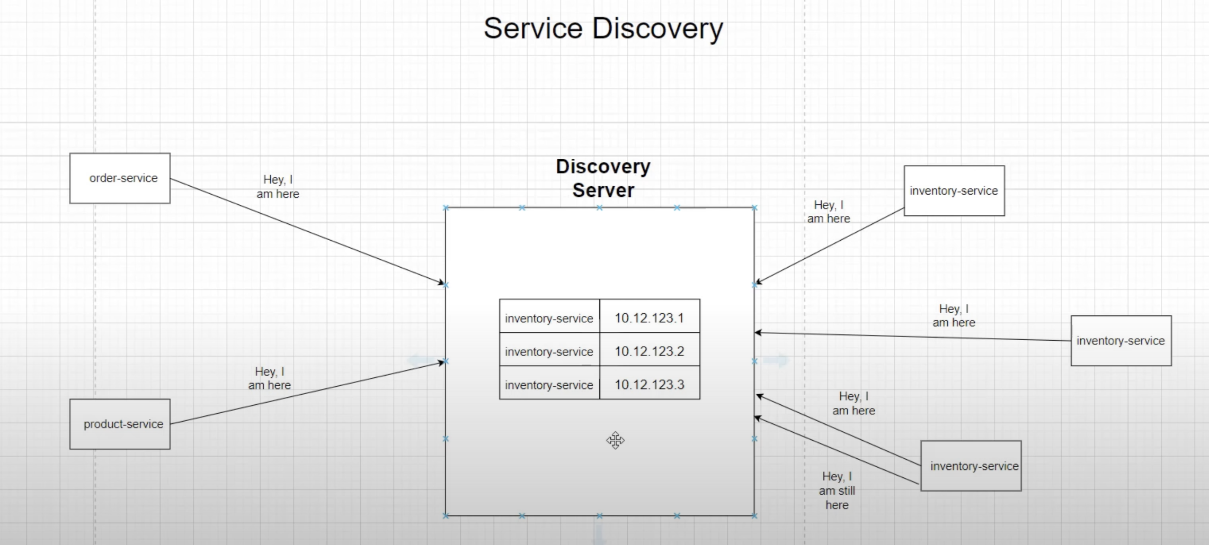Click the cell containing 10.12.123.3
1209x545 pixels.
pyautogui.click(x=650, y=385)
